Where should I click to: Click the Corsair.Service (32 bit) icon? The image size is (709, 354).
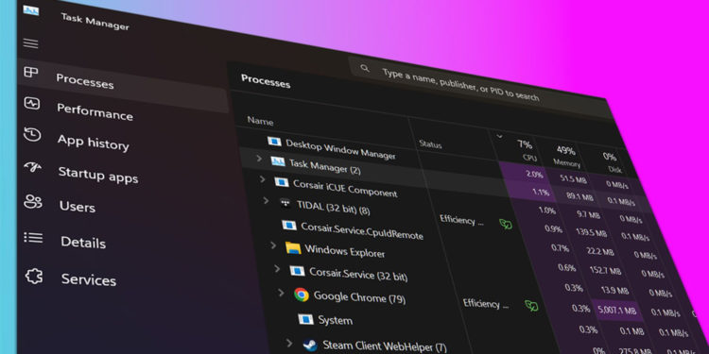click(x=297, y=271)
